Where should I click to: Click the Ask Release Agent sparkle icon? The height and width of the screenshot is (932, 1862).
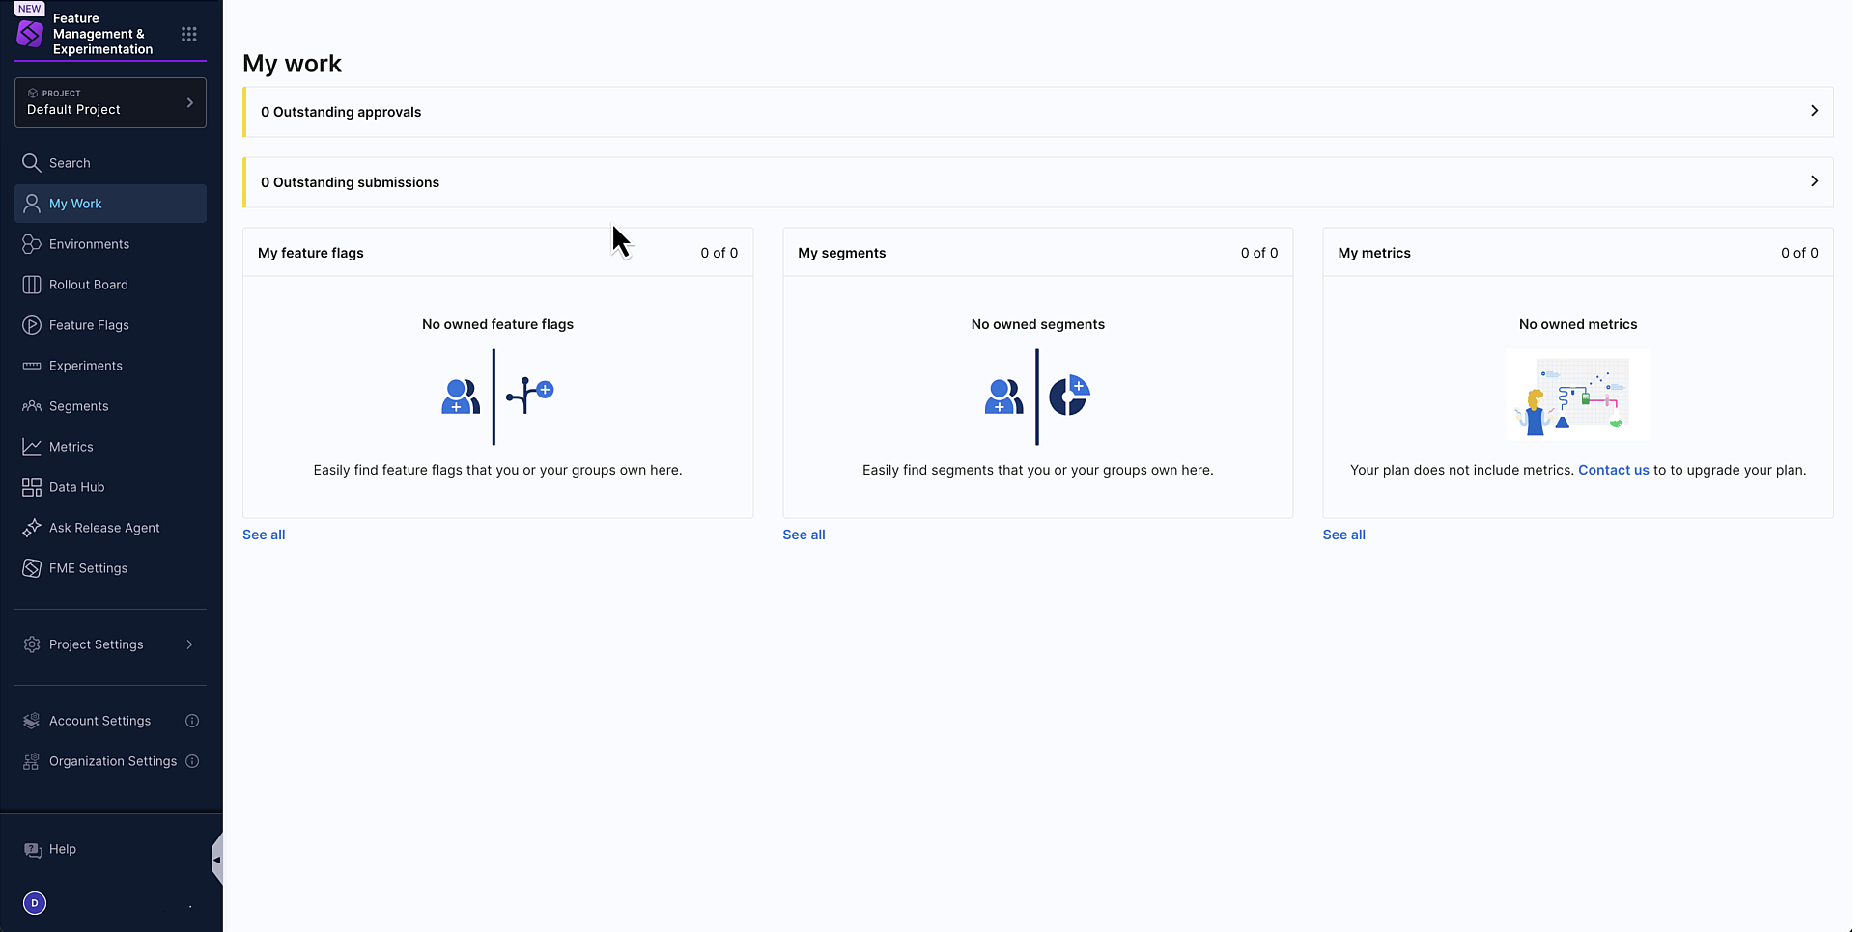[32, 528]
